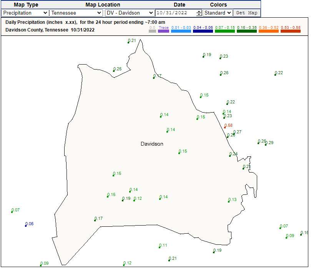Select the 0.09 station marker at bottom left
311x269 pixels.
pyautogui.click(x=41, y=266)
